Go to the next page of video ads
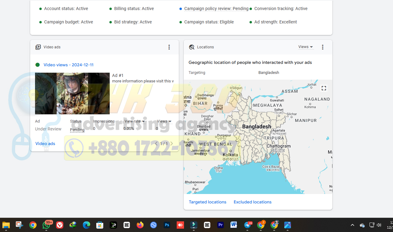 [172, 144]
